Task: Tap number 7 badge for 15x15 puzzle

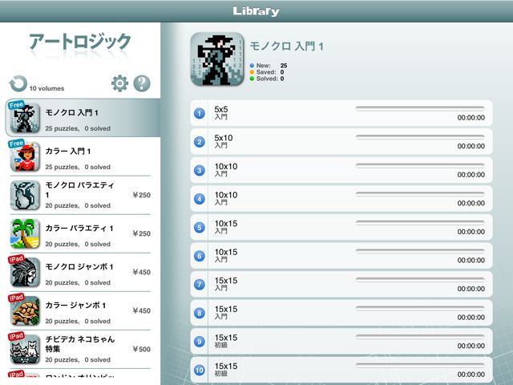Action: tap(200, 284)
